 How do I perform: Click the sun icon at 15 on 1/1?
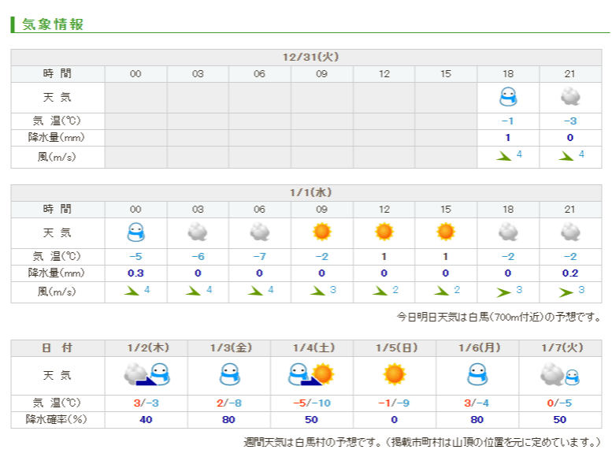(446, 231)
